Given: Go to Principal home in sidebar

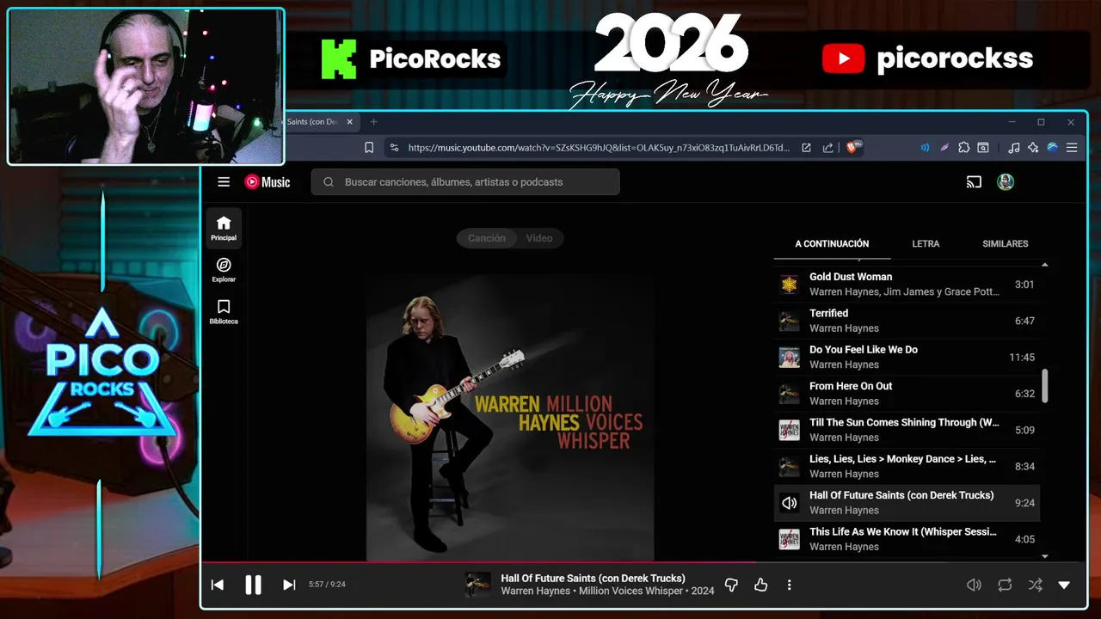Looking at the screenshot, I should click(224, 228).
